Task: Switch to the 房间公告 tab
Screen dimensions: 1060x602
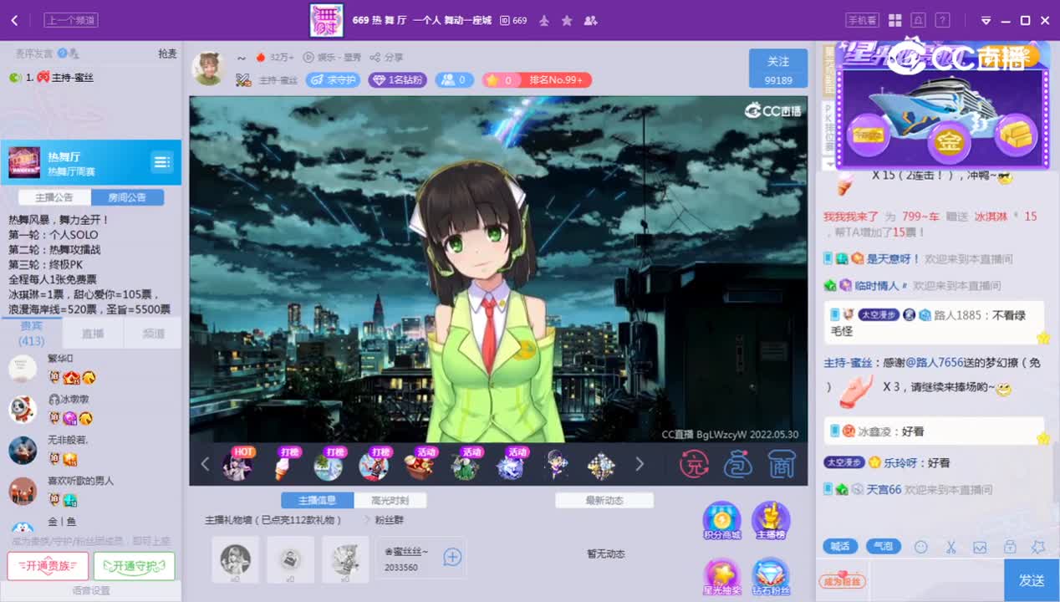Action: pos(127,197)
